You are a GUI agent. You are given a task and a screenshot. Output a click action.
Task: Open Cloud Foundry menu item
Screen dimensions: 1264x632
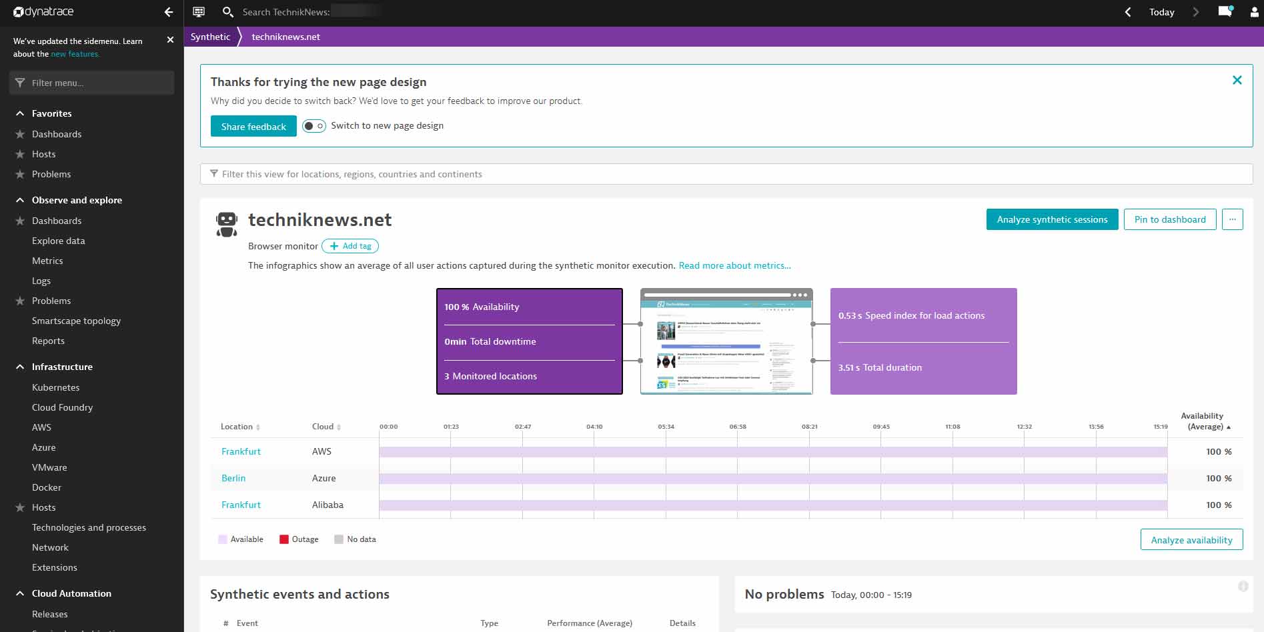[62, 407]
